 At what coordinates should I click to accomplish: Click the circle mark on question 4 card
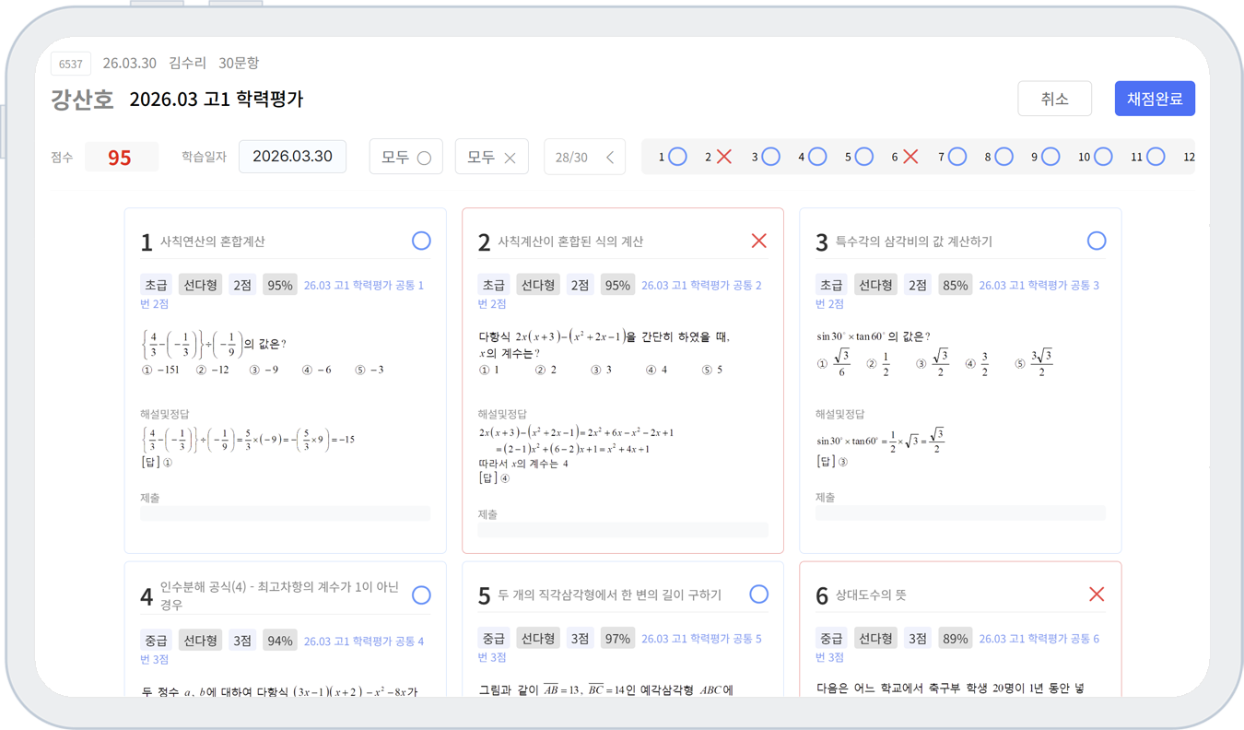421,595
